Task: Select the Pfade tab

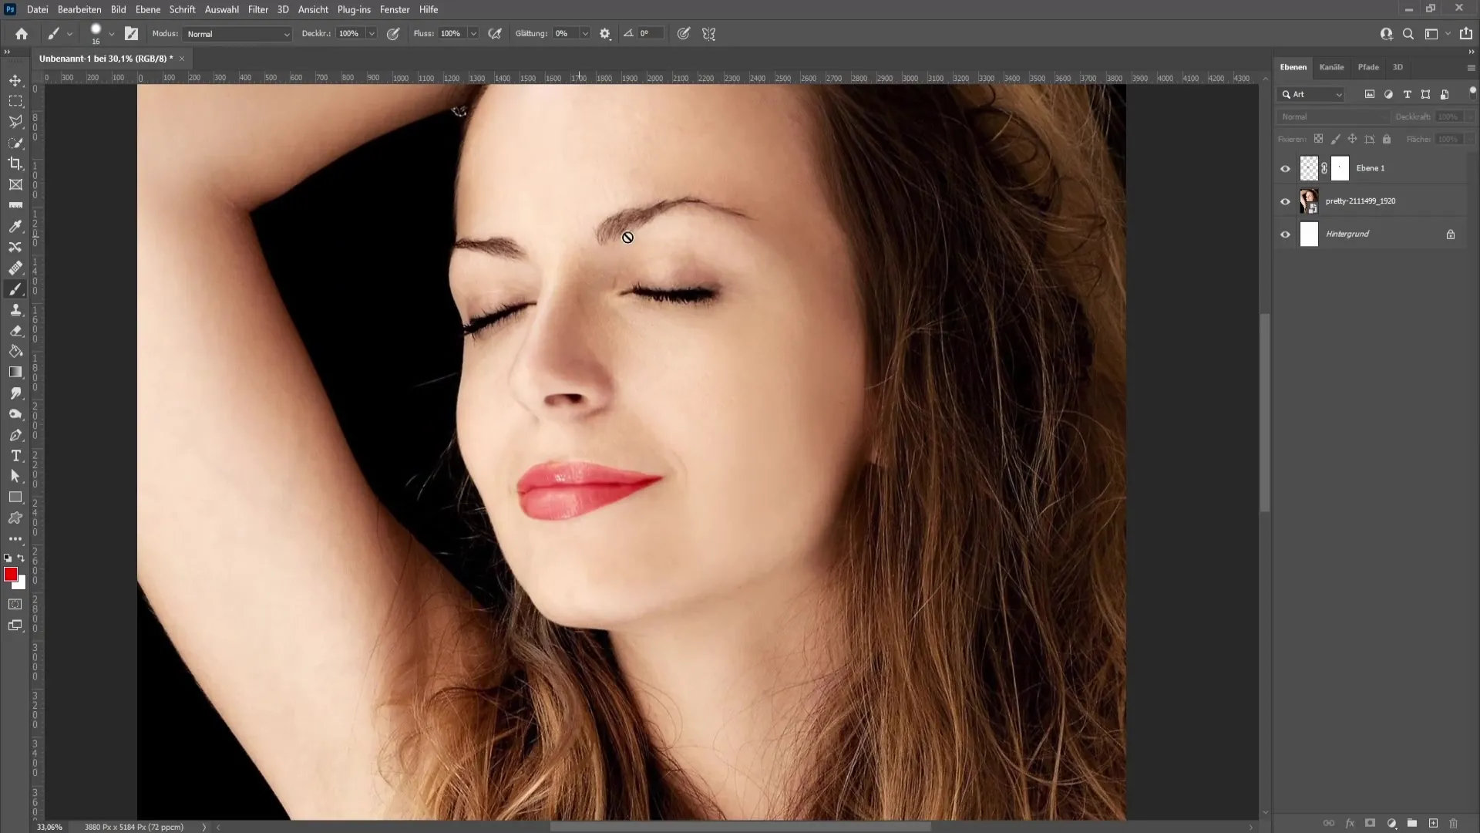Action: pos(1368,66)
